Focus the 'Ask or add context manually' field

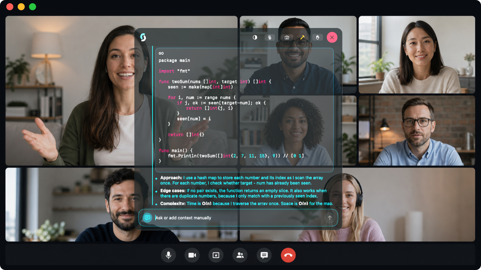pyautogui.click(x=238, y=218)
